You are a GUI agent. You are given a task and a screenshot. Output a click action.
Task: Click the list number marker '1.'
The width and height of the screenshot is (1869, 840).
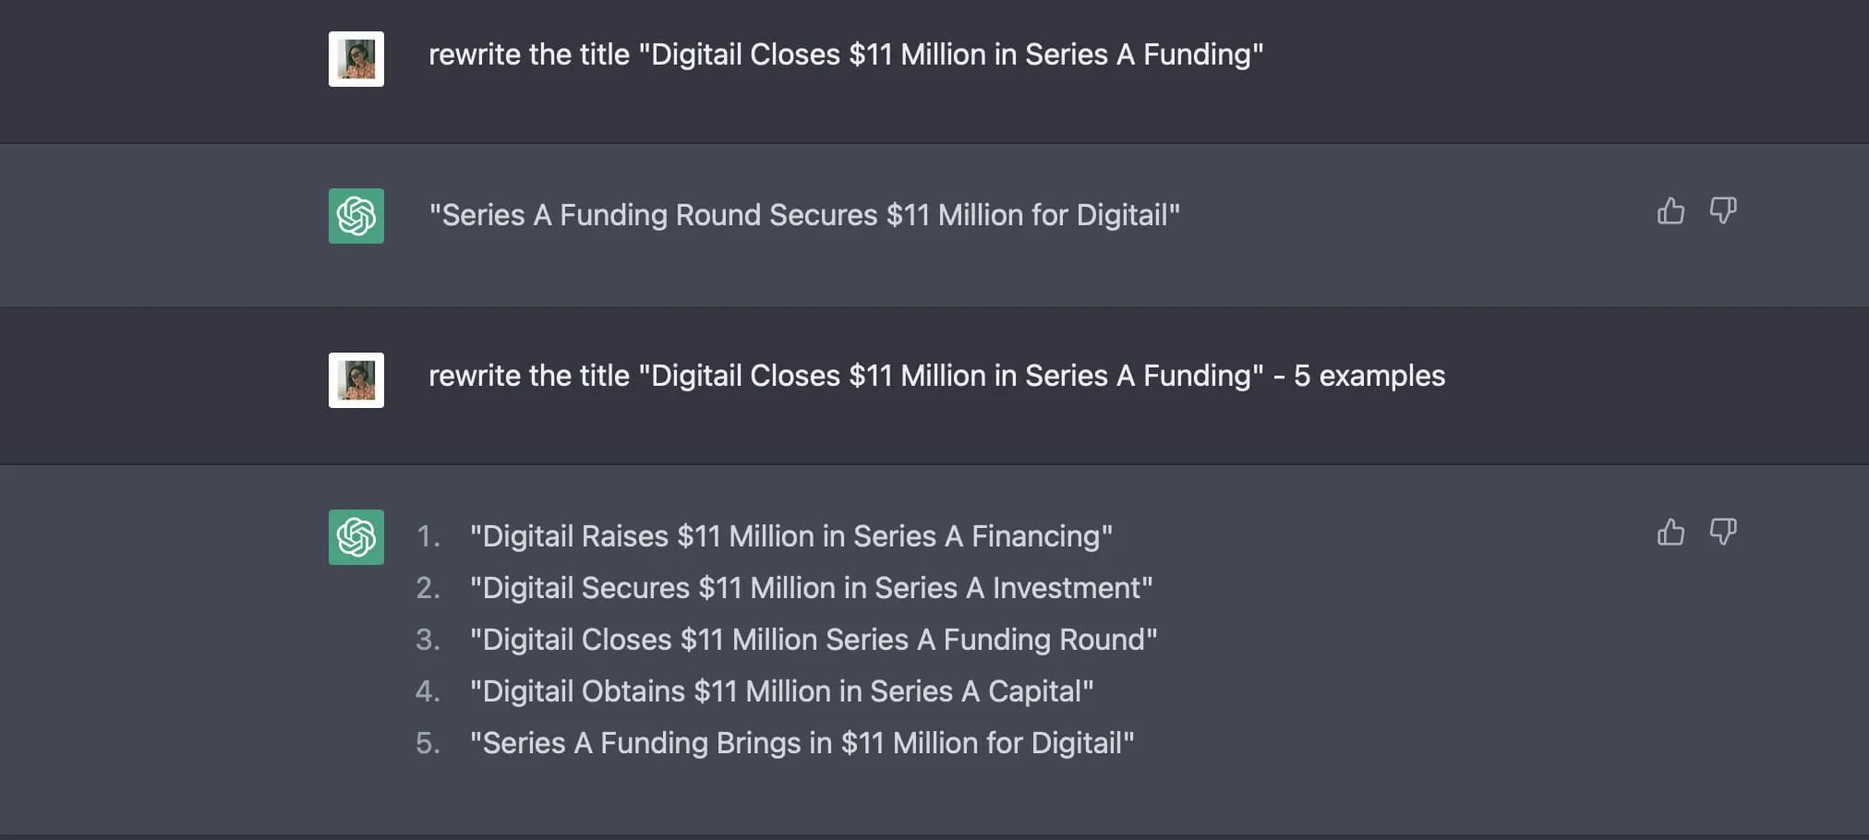pyautogui.click(x=428, y=536)
